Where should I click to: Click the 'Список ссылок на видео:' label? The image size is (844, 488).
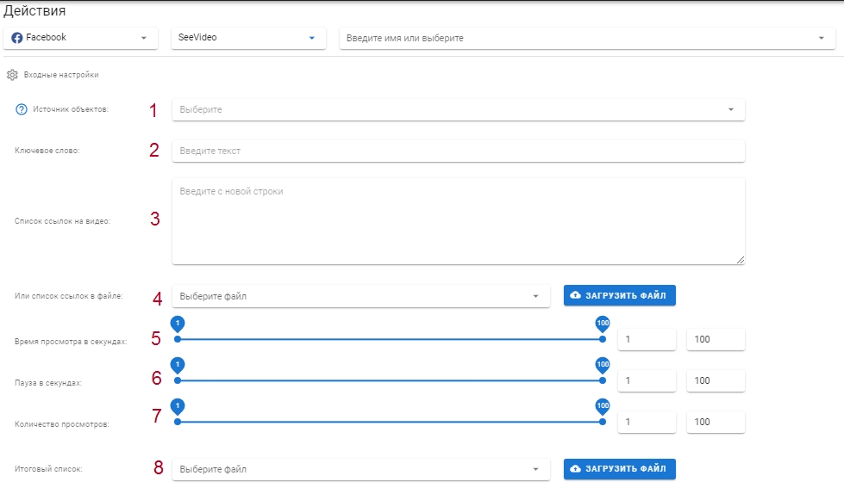tap(62, 221)
